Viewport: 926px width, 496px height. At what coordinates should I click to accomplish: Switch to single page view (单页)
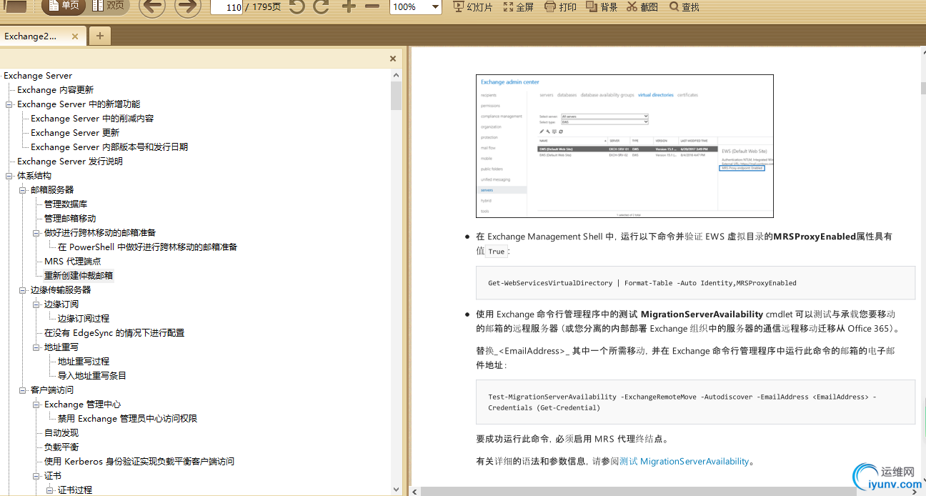click(64, 6)
